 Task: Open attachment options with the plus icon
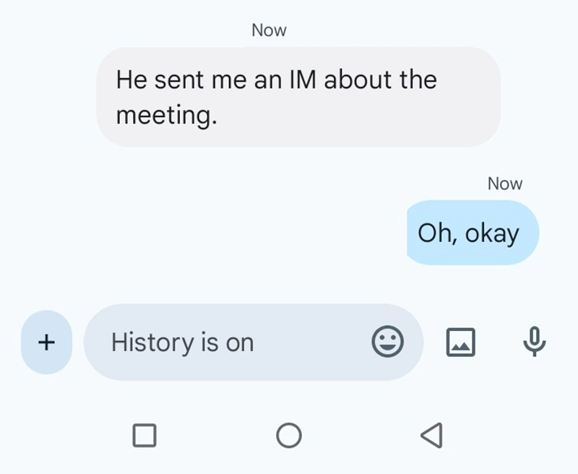tap(46, 341)
